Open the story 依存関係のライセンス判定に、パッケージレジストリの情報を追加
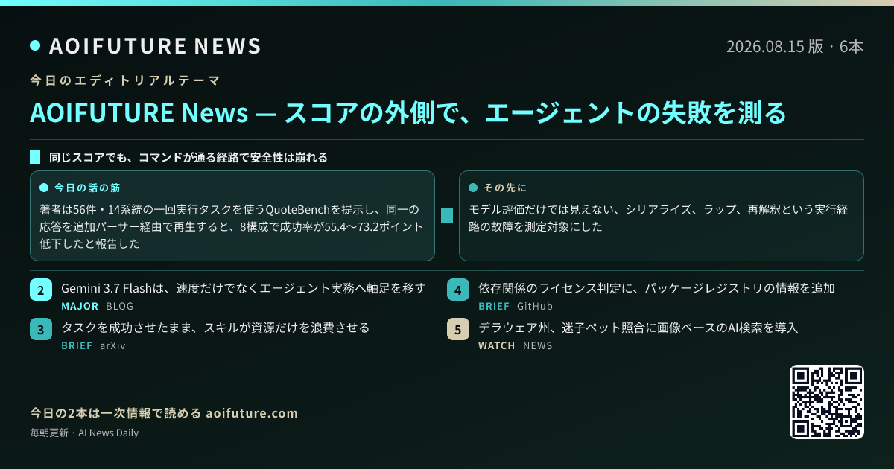The height and width of the screenshot is (469, 894). tap(656, 288)
